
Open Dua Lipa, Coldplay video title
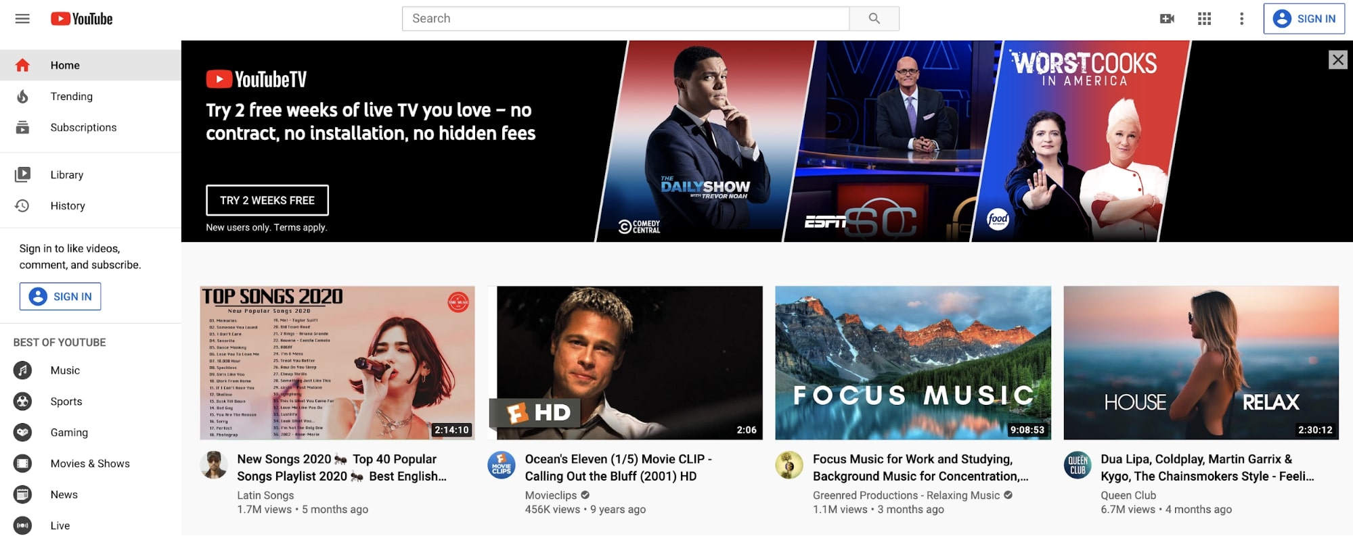tap(1207, 468)
